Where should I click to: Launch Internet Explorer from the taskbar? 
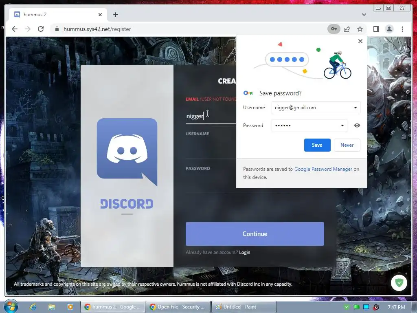click(33, 307)
